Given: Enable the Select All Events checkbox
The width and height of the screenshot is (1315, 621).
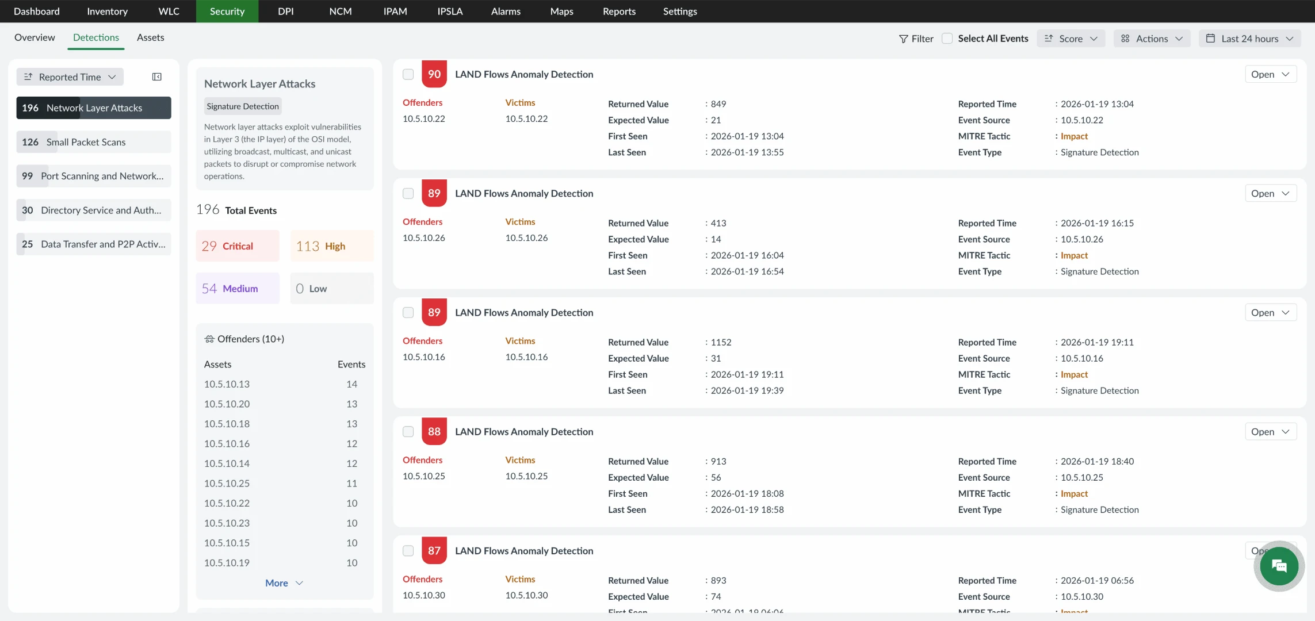Looking at the screenshot, I should click(947, 38).
